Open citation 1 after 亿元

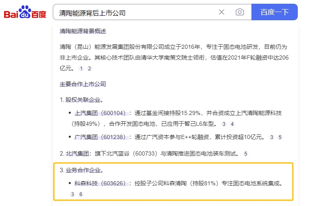click(x=81, y=69)
